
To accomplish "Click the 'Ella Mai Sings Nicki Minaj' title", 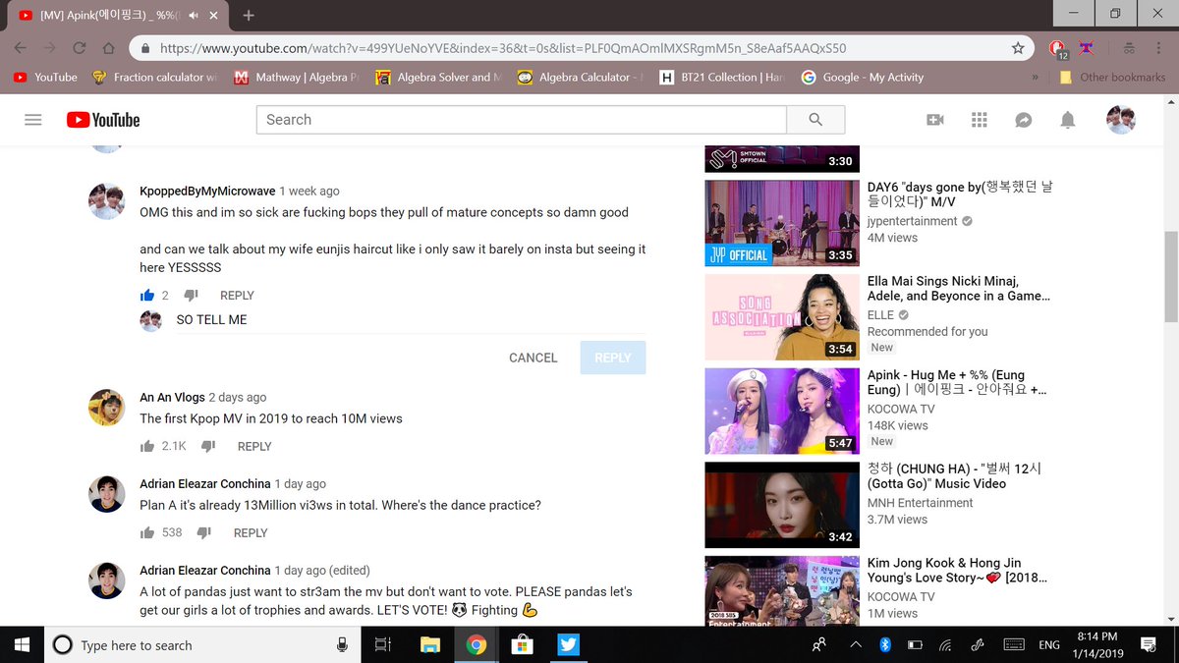I will coord(959,288).
